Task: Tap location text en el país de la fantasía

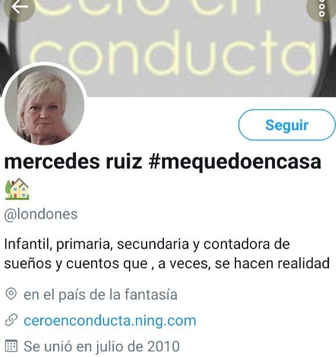Action: (x=101, y=294)
